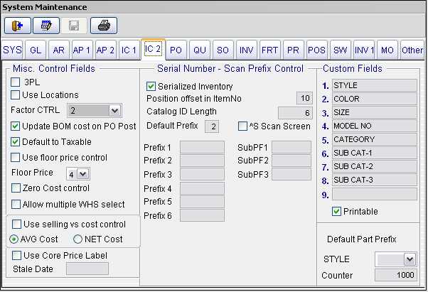Select the NET Cost radio button
Image resolution: width=428 pixels, height=292 pixels.
[x=77, y=239]
